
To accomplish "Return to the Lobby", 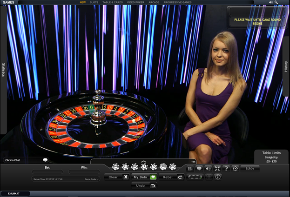I will coord(250,168).
